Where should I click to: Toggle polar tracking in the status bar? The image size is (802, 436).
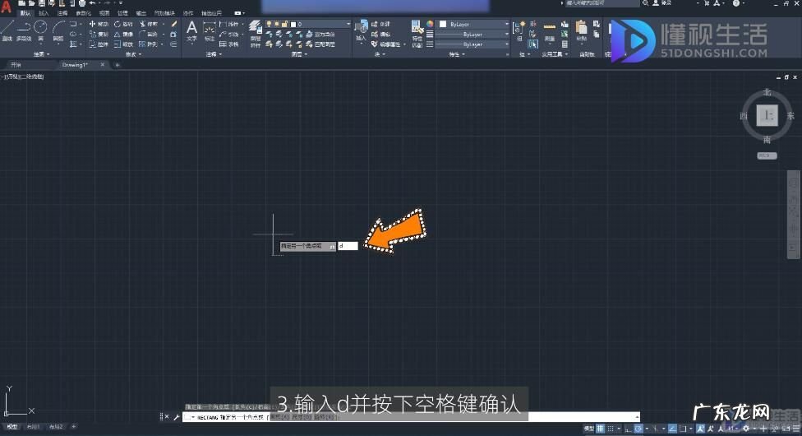click(x=638, y=429)
